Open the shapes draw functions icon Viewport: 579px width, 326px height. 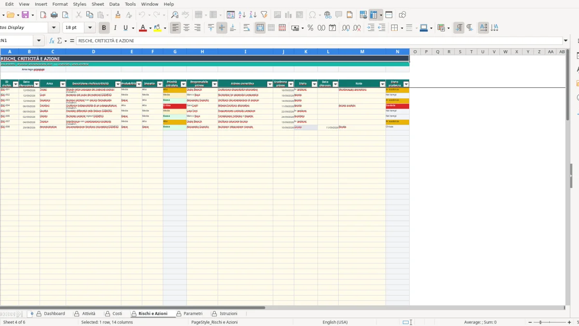pos(402,15)
